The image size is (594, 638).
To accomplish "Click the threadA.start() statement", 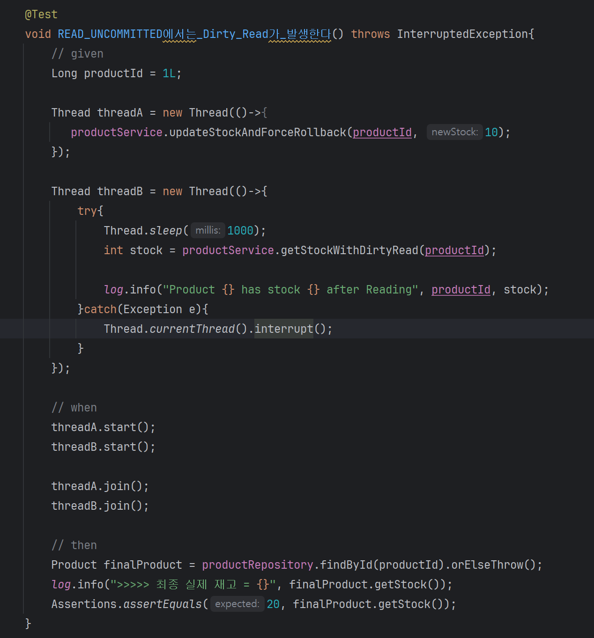I will click(x=103, y=427).
